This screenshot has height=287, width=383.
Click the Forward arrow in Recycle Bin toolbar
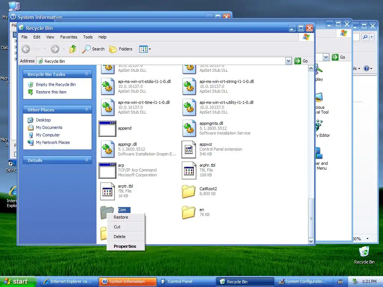(x=55, y=49)
